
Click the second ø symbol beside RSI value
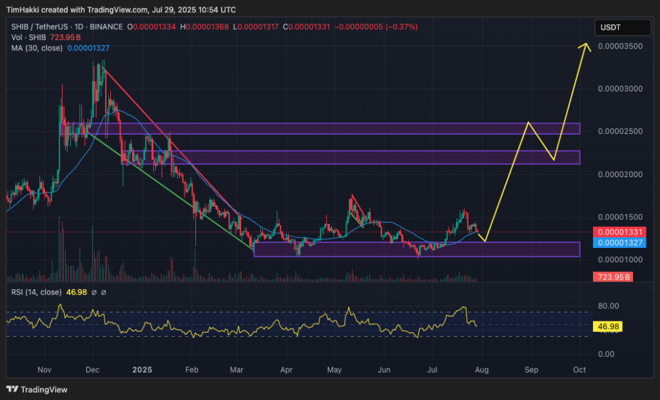coord(104,292)
